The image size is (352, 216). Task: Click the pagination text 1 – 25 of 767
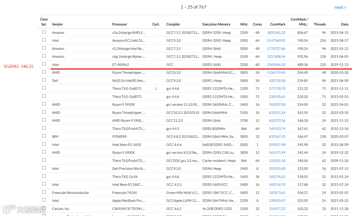194,7
